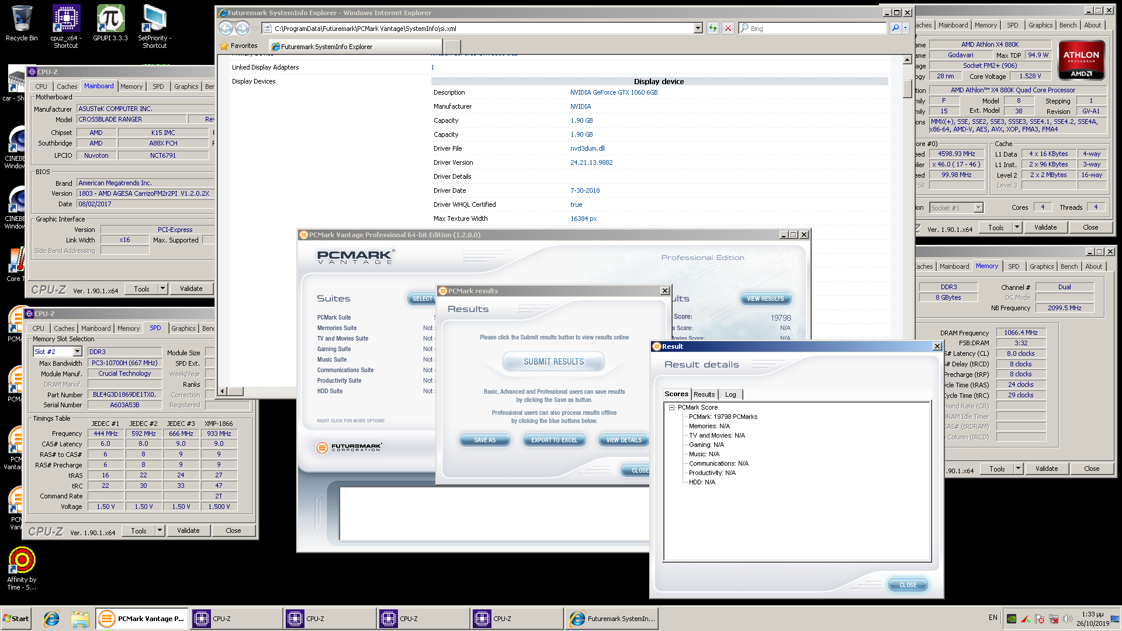Viewport: 1122px width, 631px height.
Task: Select About tab in Athlon CPU-Z window
Action: 1093,25
